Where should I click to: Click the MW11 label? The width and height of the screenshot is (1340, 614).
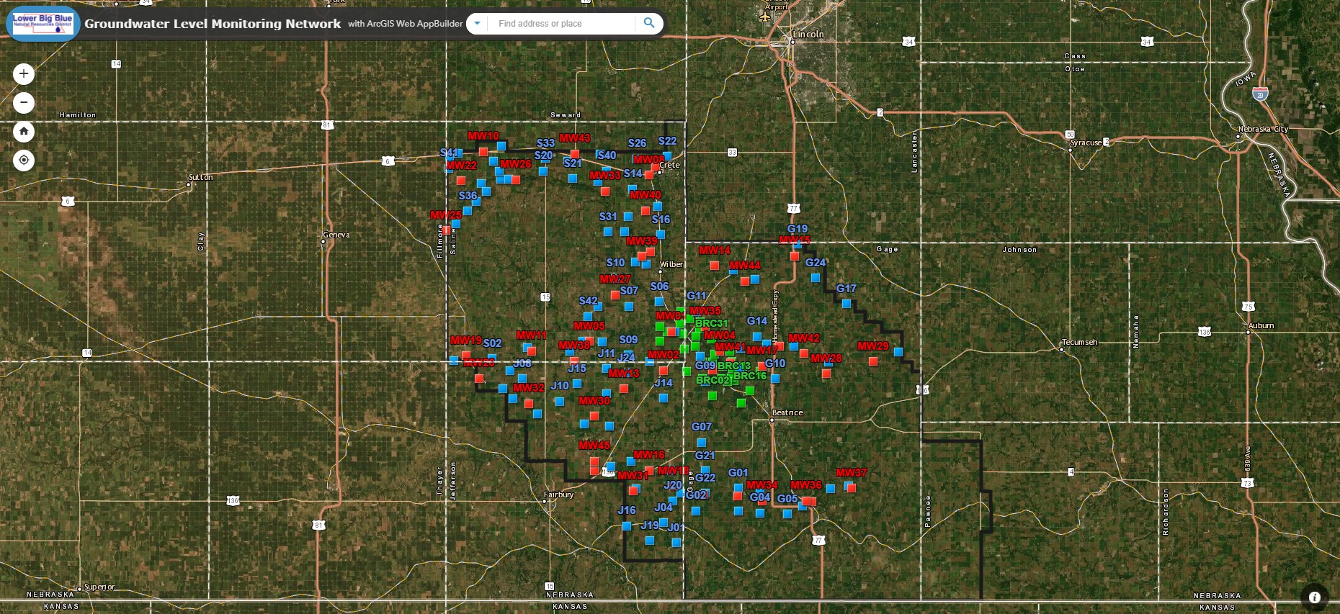pos(532,335)
